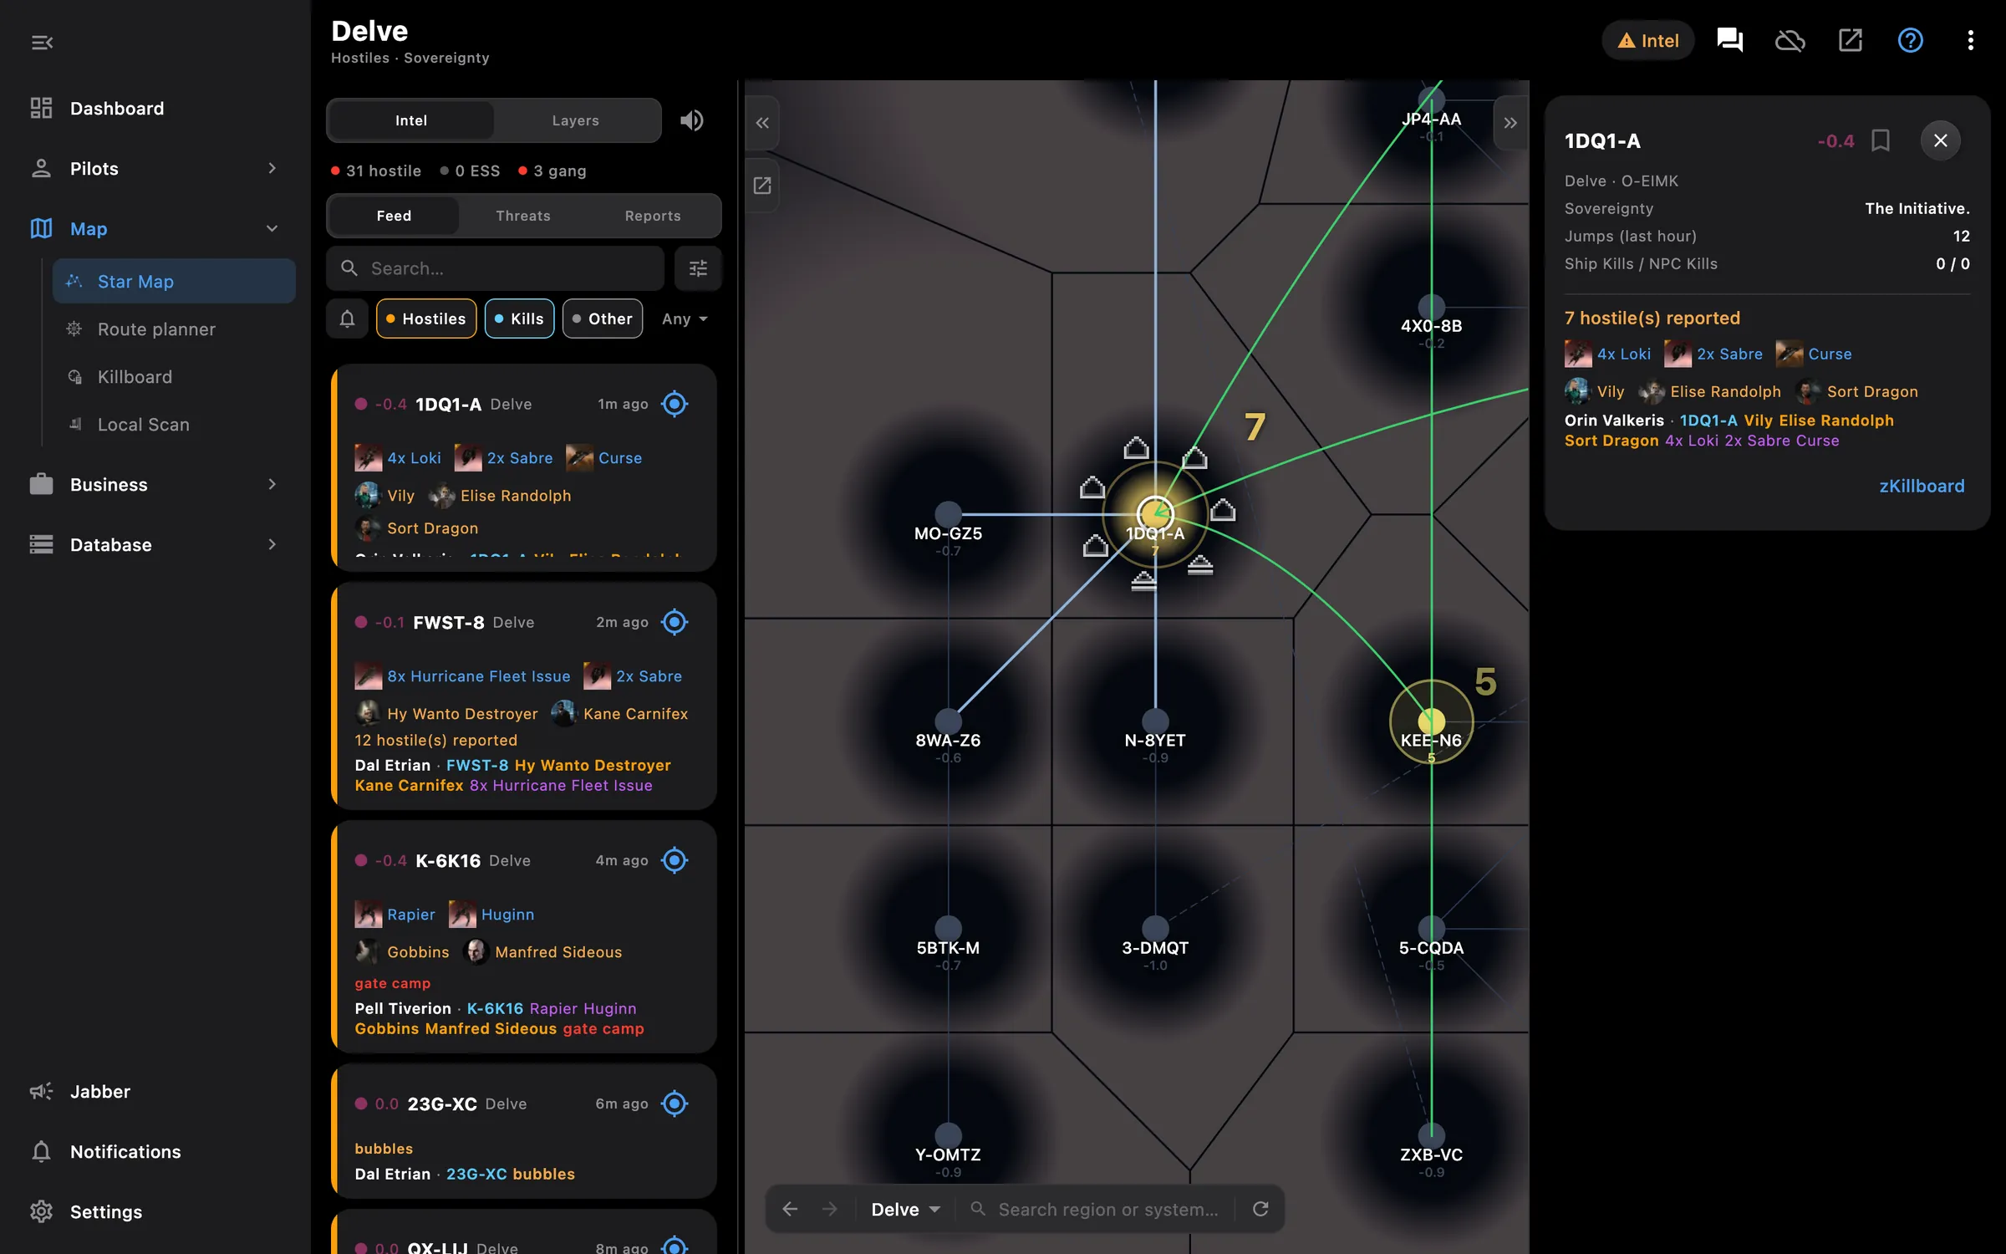Refresh the map view
Image resolution: width=2006 pixels, height=1254 pixels.
tap(1260, 1209)
